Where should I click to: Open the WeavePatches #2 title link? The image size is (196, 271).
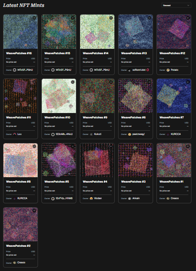18,246
